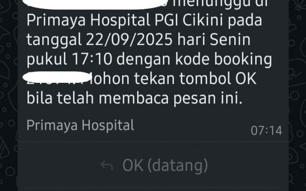Click the white redacted name patch at top
Screen dimensions: 306x191
[95, 4]
